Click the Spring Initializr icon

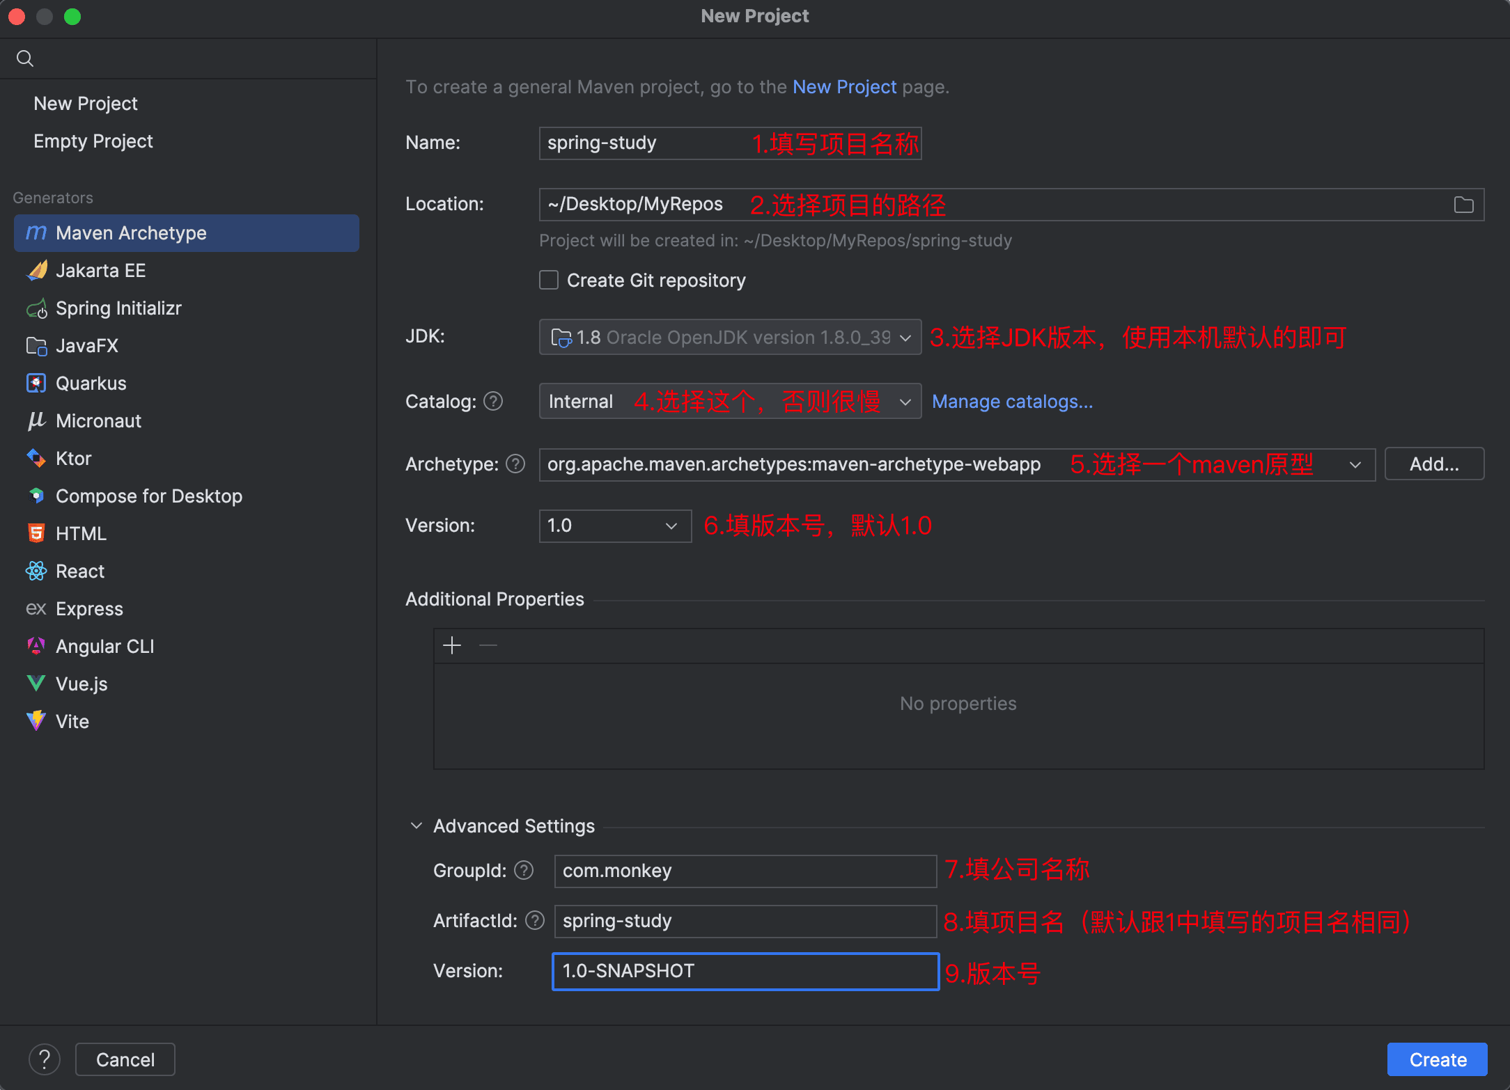(x=36, y=308)
